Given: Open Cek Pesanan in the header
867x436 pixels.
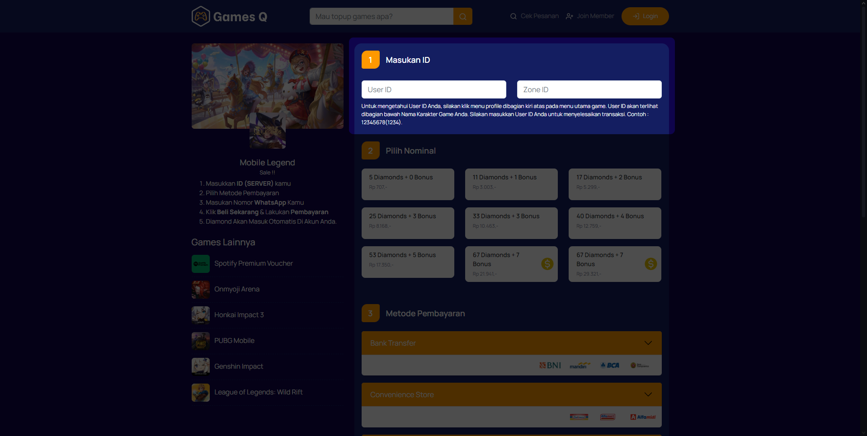Looking at the screenshot, I should 535,16.
